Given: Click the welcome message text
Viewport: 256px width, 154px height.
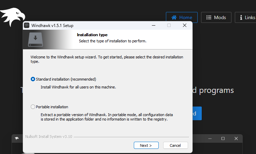Looking at the screenshot, I should point(107,59).
